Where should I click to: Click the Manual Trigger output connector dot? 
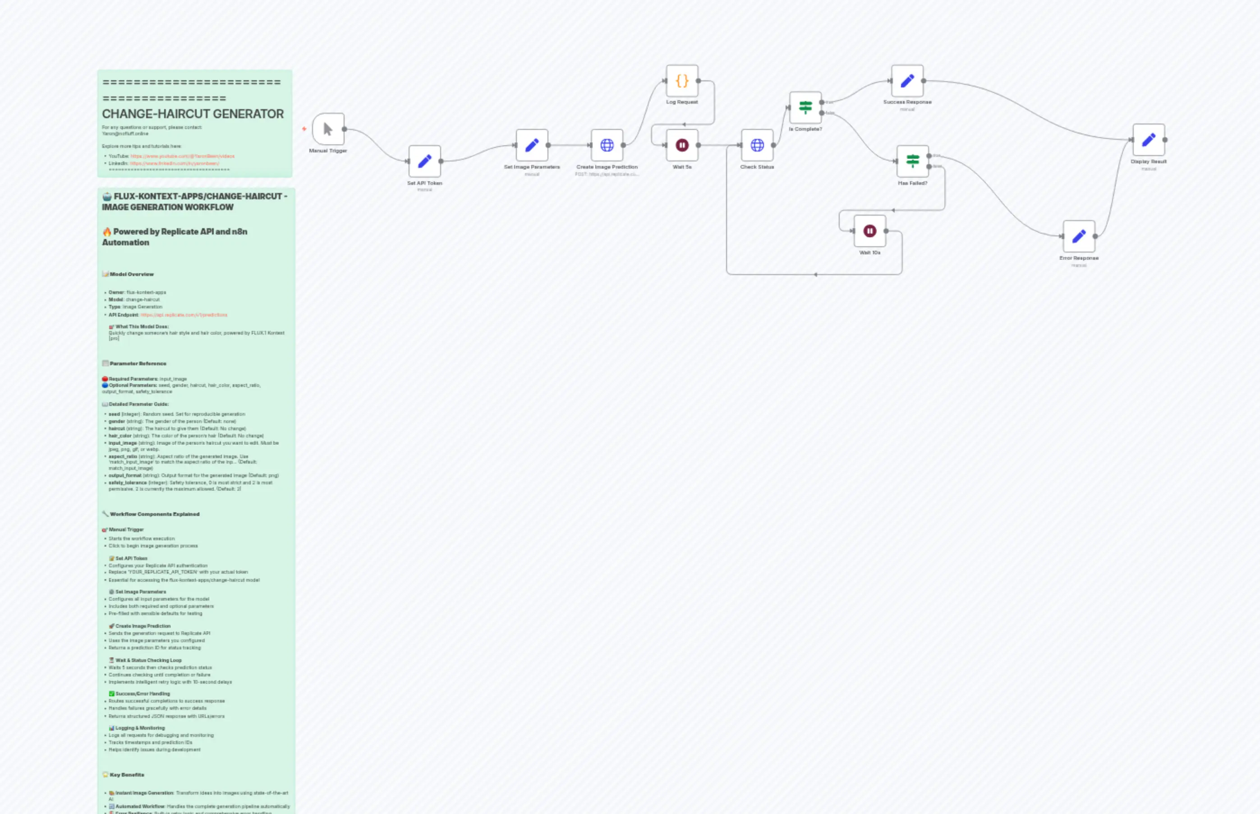pos(345,129)
